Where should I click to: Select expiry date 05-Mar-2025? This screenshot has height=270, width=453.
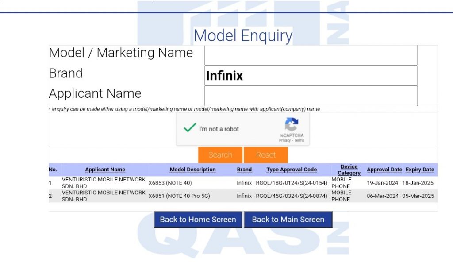pyautogui.click(x=418, y=196)
